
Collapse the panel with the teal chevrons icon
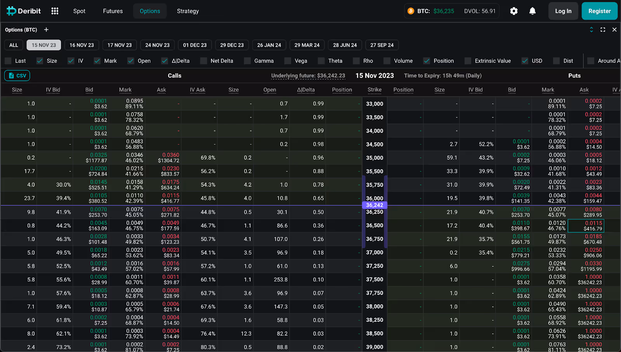pyautogui.click(x=591, y=29)
